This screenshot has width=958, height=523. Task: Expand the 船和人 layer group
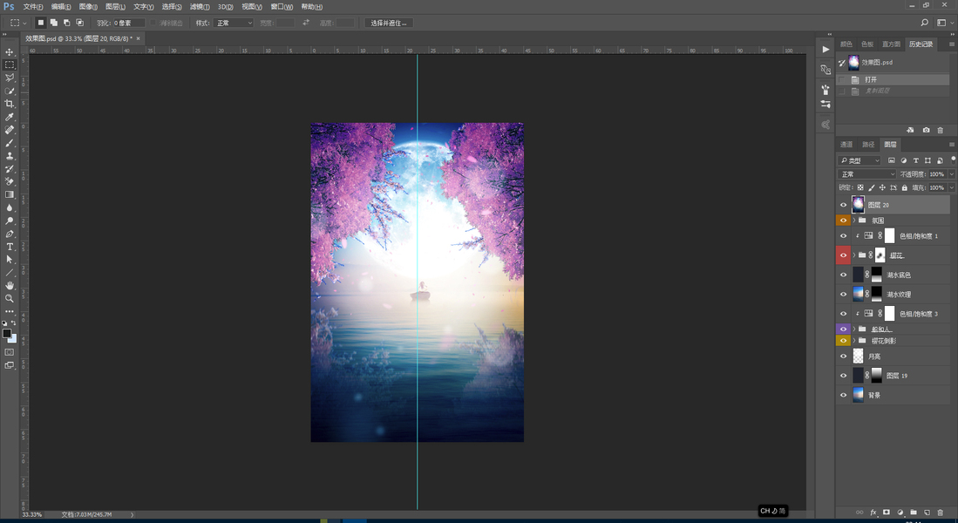point(854,329)
